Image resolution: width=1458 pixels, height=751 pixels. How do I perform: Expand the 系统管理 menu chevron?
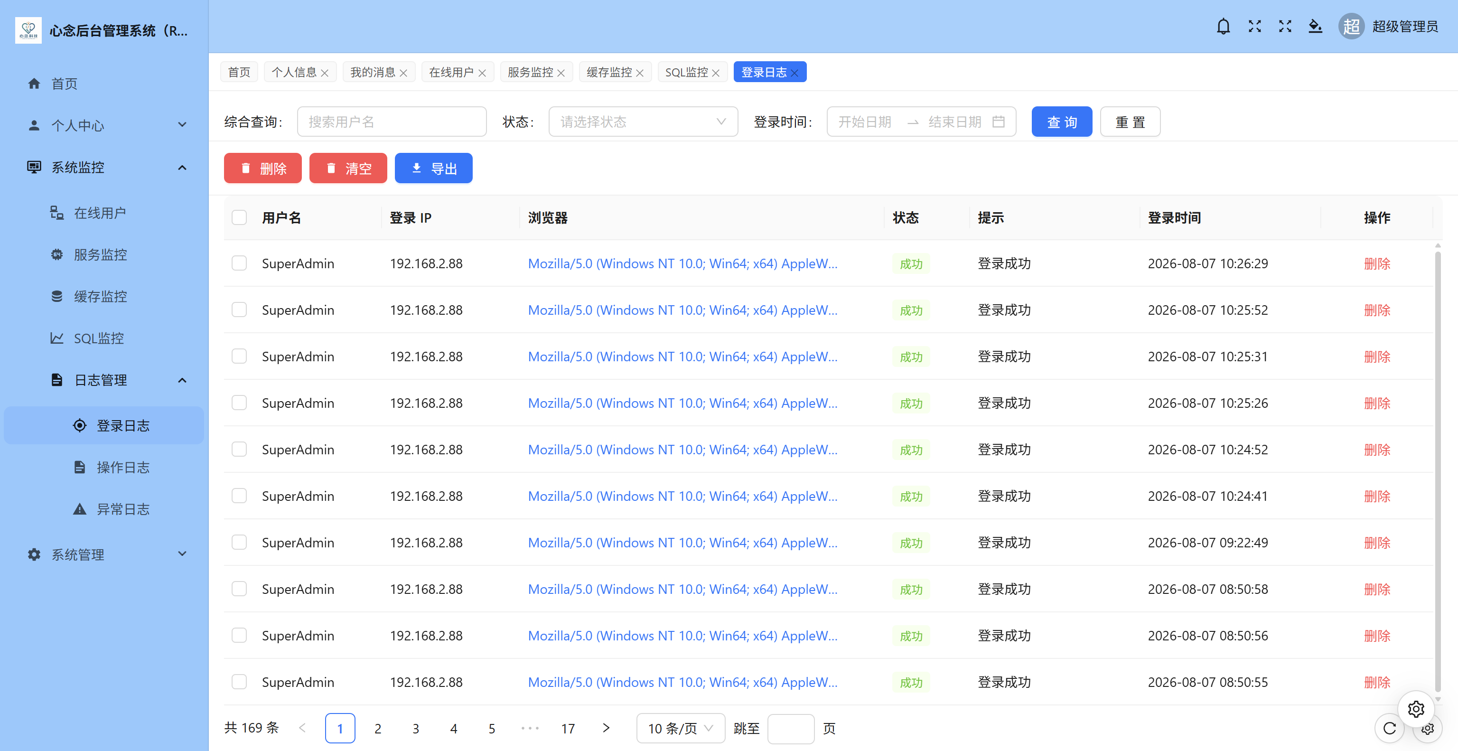click(x=182, y=554)
